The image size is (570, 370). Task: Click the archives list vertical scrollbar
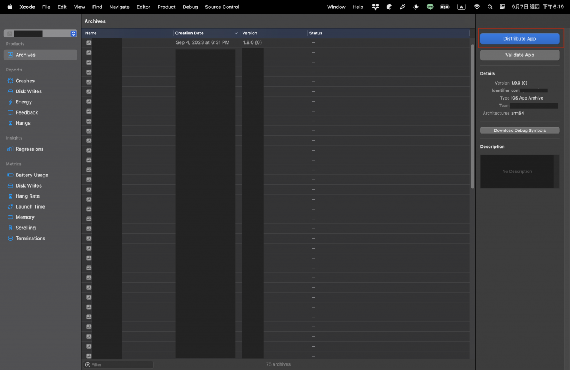pyautogui.click(x=473, y=116)
